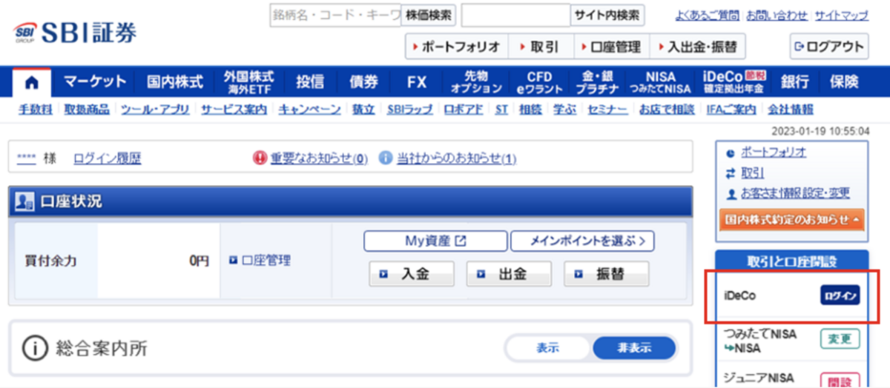Open the 相続 submenu link
Viewport: 890px width, 388px height.
tap(530, 110)
